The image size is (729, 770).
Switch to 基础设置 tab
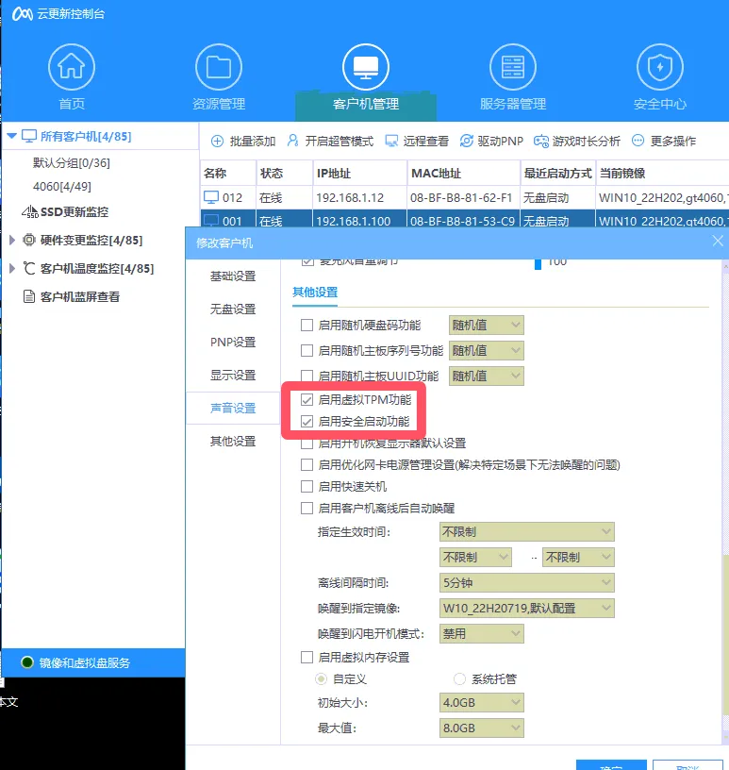(x=233, y=276)
